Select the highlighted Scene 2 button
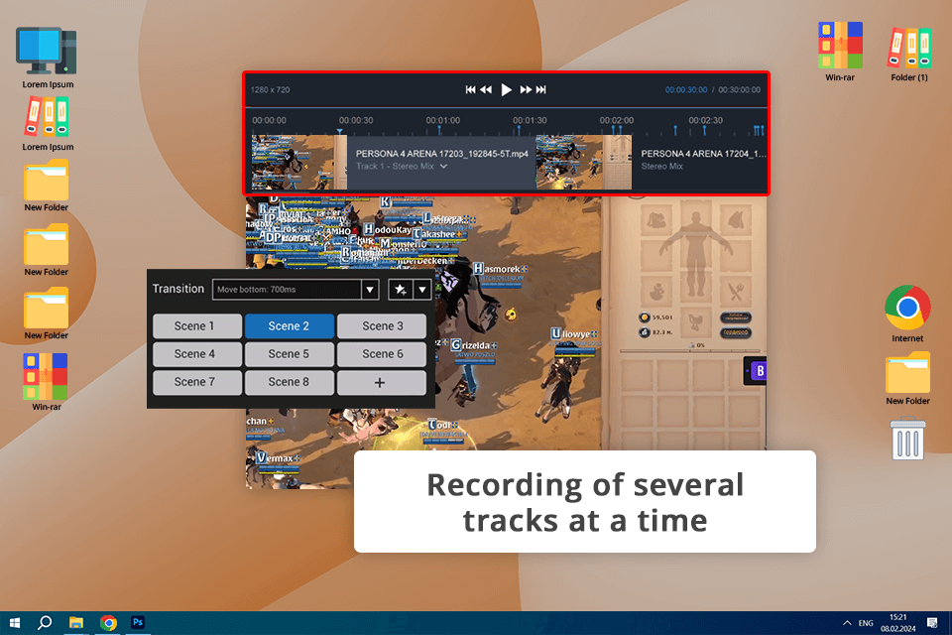This screenshot has width=952, height=635. click(290, 326)
